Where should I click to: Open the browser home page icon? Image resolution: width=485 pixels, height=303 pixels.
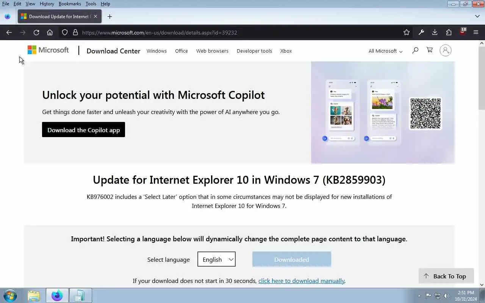pyautogui.click(x=50, y=33)
